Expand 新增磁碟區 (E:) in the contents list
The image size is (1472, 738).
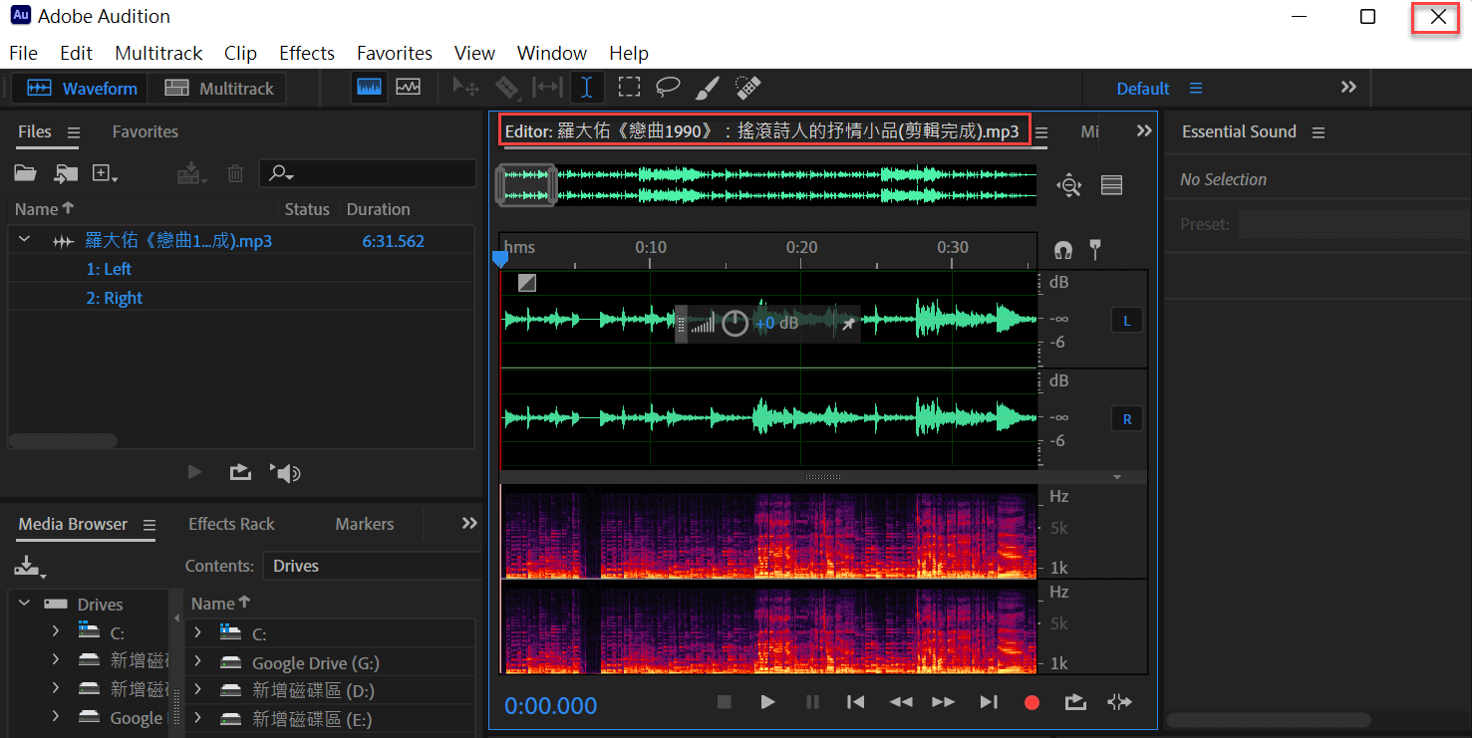(198, 718)
